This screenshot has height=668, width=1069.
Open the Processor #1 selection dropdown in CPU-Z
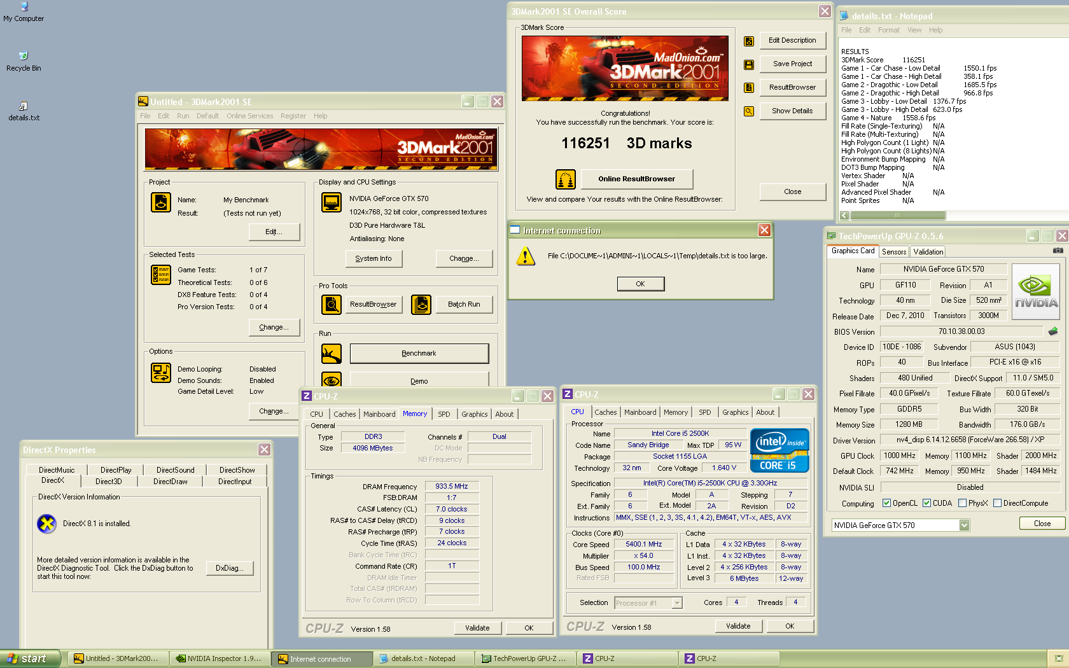click(677, 603)
